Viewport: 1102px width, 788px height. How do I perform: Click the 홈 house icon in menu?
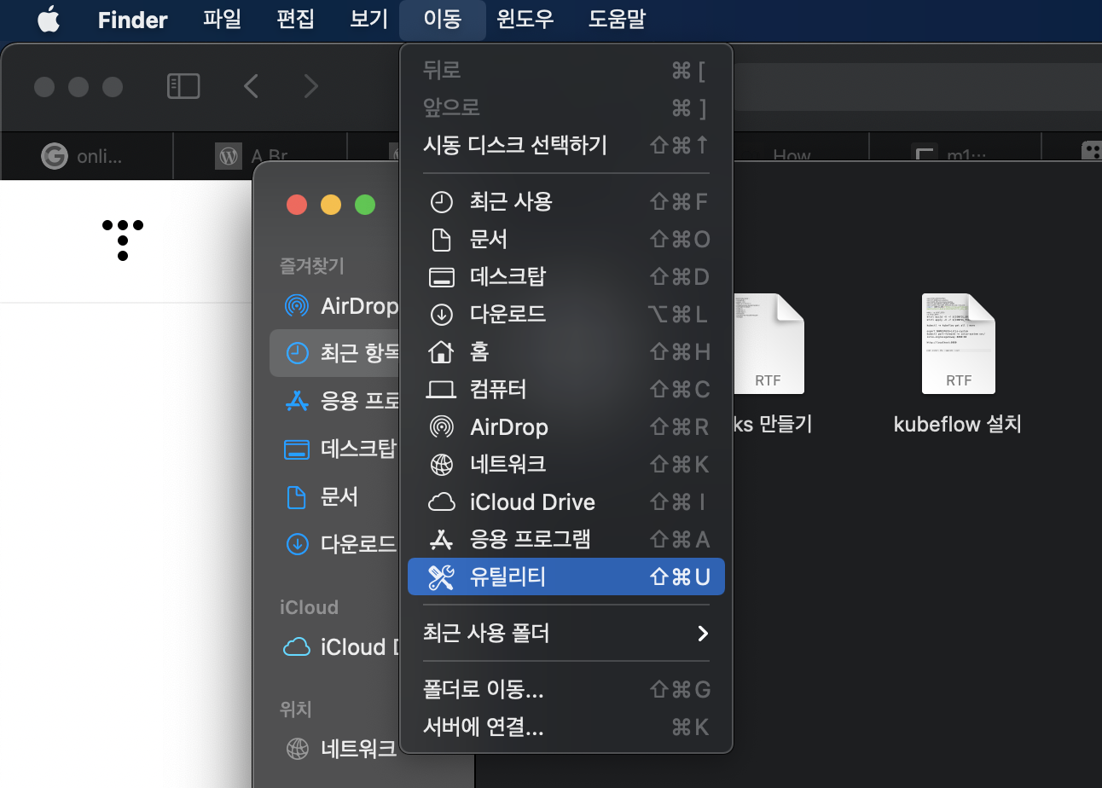click(441, 351)
